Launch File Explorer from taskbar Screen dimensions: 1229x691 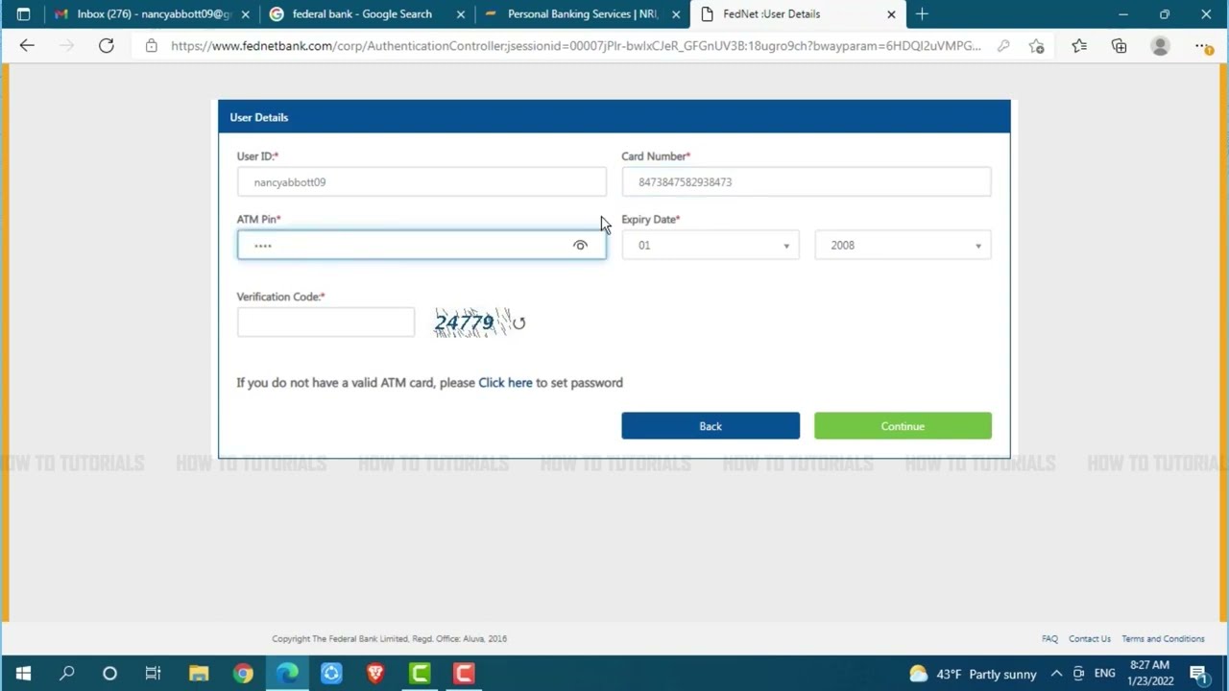click(x=199, y=674)
